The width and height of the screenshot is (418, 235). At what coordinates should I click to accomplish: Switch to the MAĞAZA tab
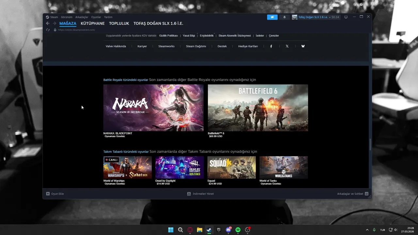[68, 23]
